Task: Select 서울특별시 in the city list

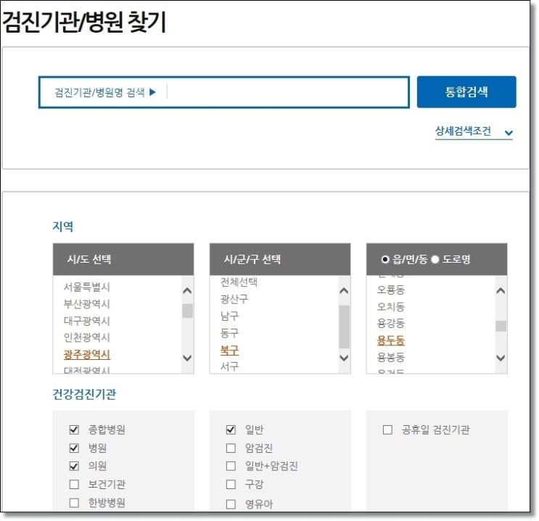Action: click(86, 287)
